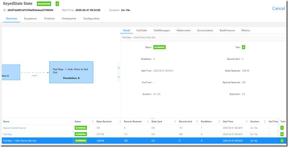Screen dimensions: 288x147
Task: Cancel the running job
Action: (279, 8)
